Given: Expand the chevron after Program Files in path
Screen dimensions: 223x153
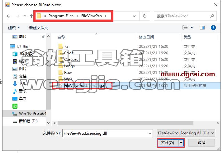Looking at the screenshot, I should tap(77, 16).
